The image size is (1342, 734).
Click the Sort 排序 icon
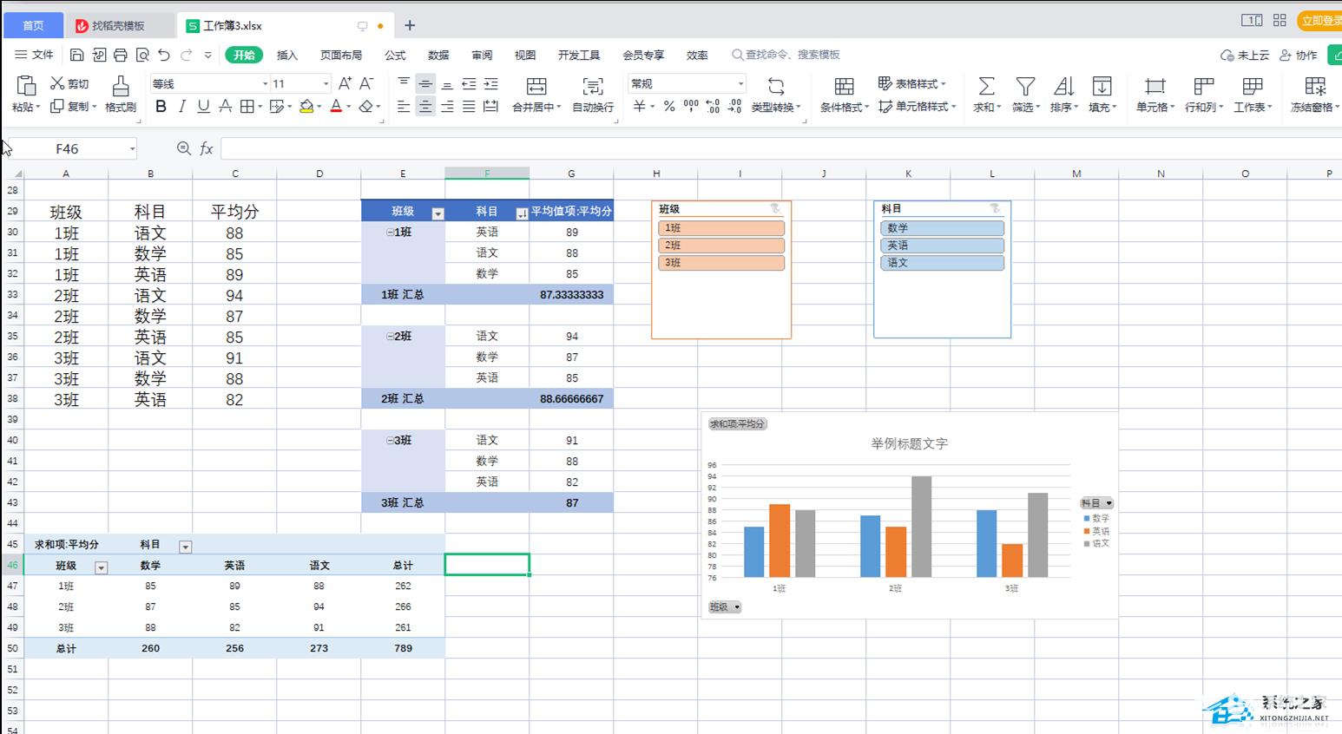tap(1063, 86)
